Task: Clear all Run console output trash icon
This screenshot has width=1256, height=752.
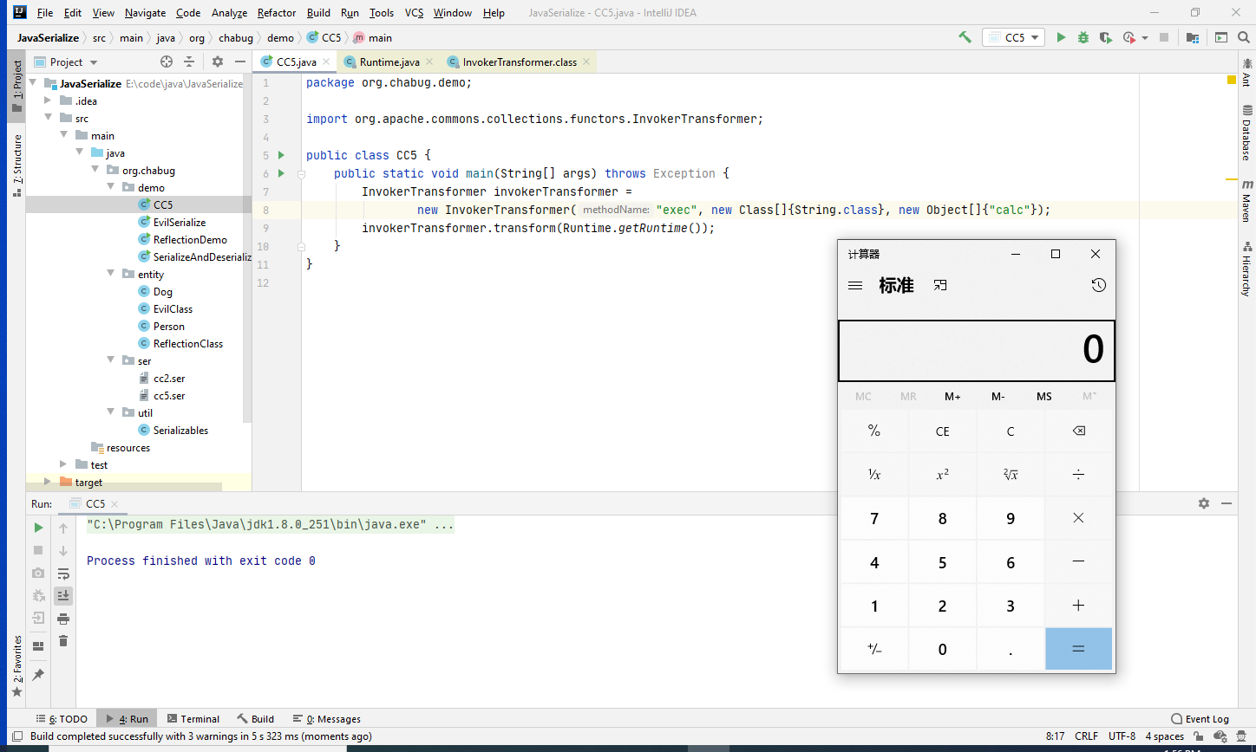Action: (x=63, y=641)
